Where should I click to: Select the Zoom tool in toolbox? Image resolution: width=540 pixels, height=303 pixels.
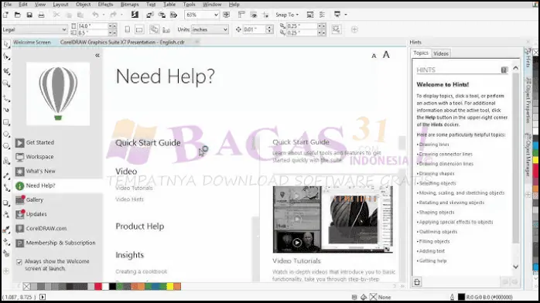[6, 83]
